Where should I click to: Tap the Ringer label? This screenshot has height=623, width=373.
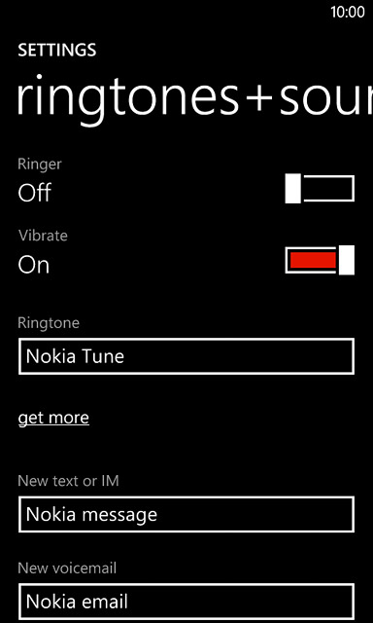coord(40,164)
